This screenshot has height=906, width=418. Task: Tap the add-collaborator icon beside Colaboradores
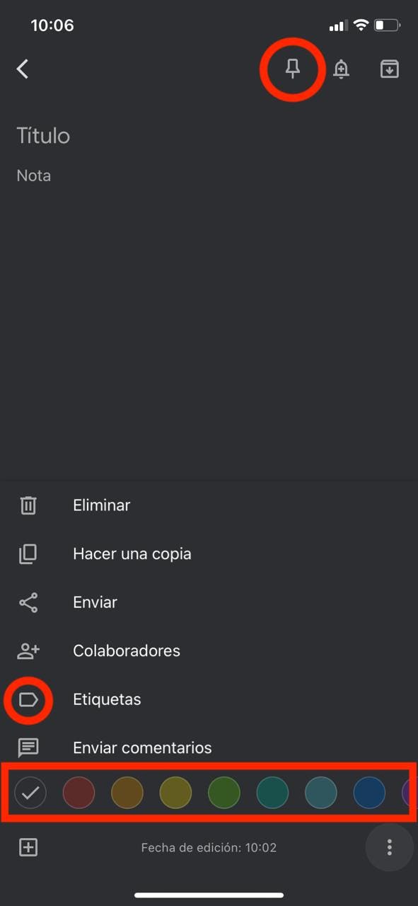click(x=28, y=650)
